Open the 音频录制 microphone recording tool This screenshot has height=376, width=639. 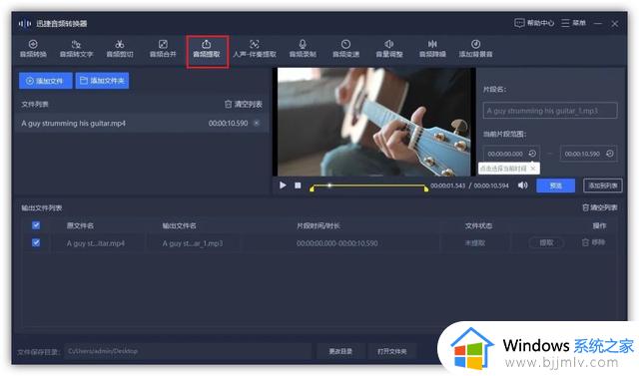coord(303,49)
